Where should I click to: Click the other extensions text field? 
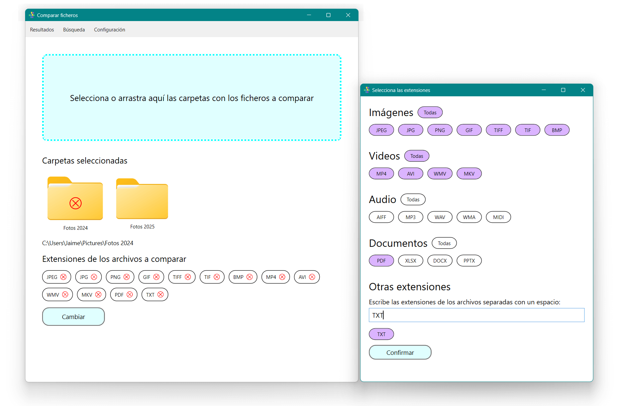[x=476, y=315]
